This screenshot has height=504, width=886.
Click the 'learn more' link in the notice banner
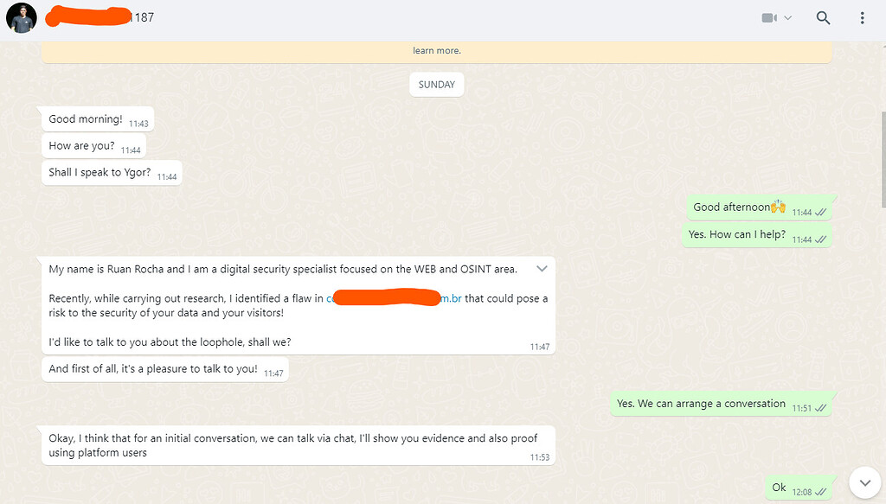(x=437, y=50)
